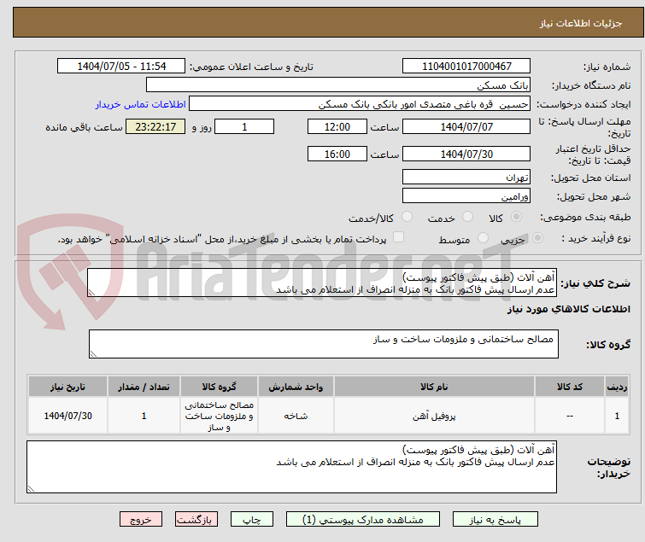Click the شاخه unit cell

point(296,416)
